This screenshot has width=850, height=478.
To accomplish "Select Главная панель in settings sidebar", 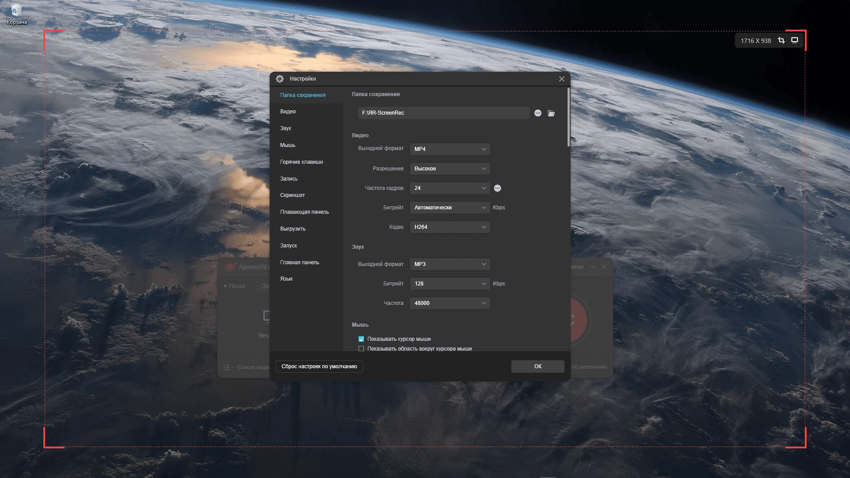I will pyautogui.click(x=306, y=262).
